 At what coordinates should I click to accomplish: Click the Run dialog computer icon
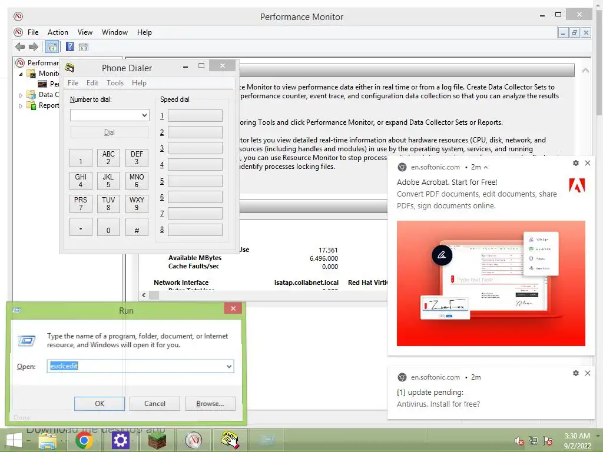[26, 341]
